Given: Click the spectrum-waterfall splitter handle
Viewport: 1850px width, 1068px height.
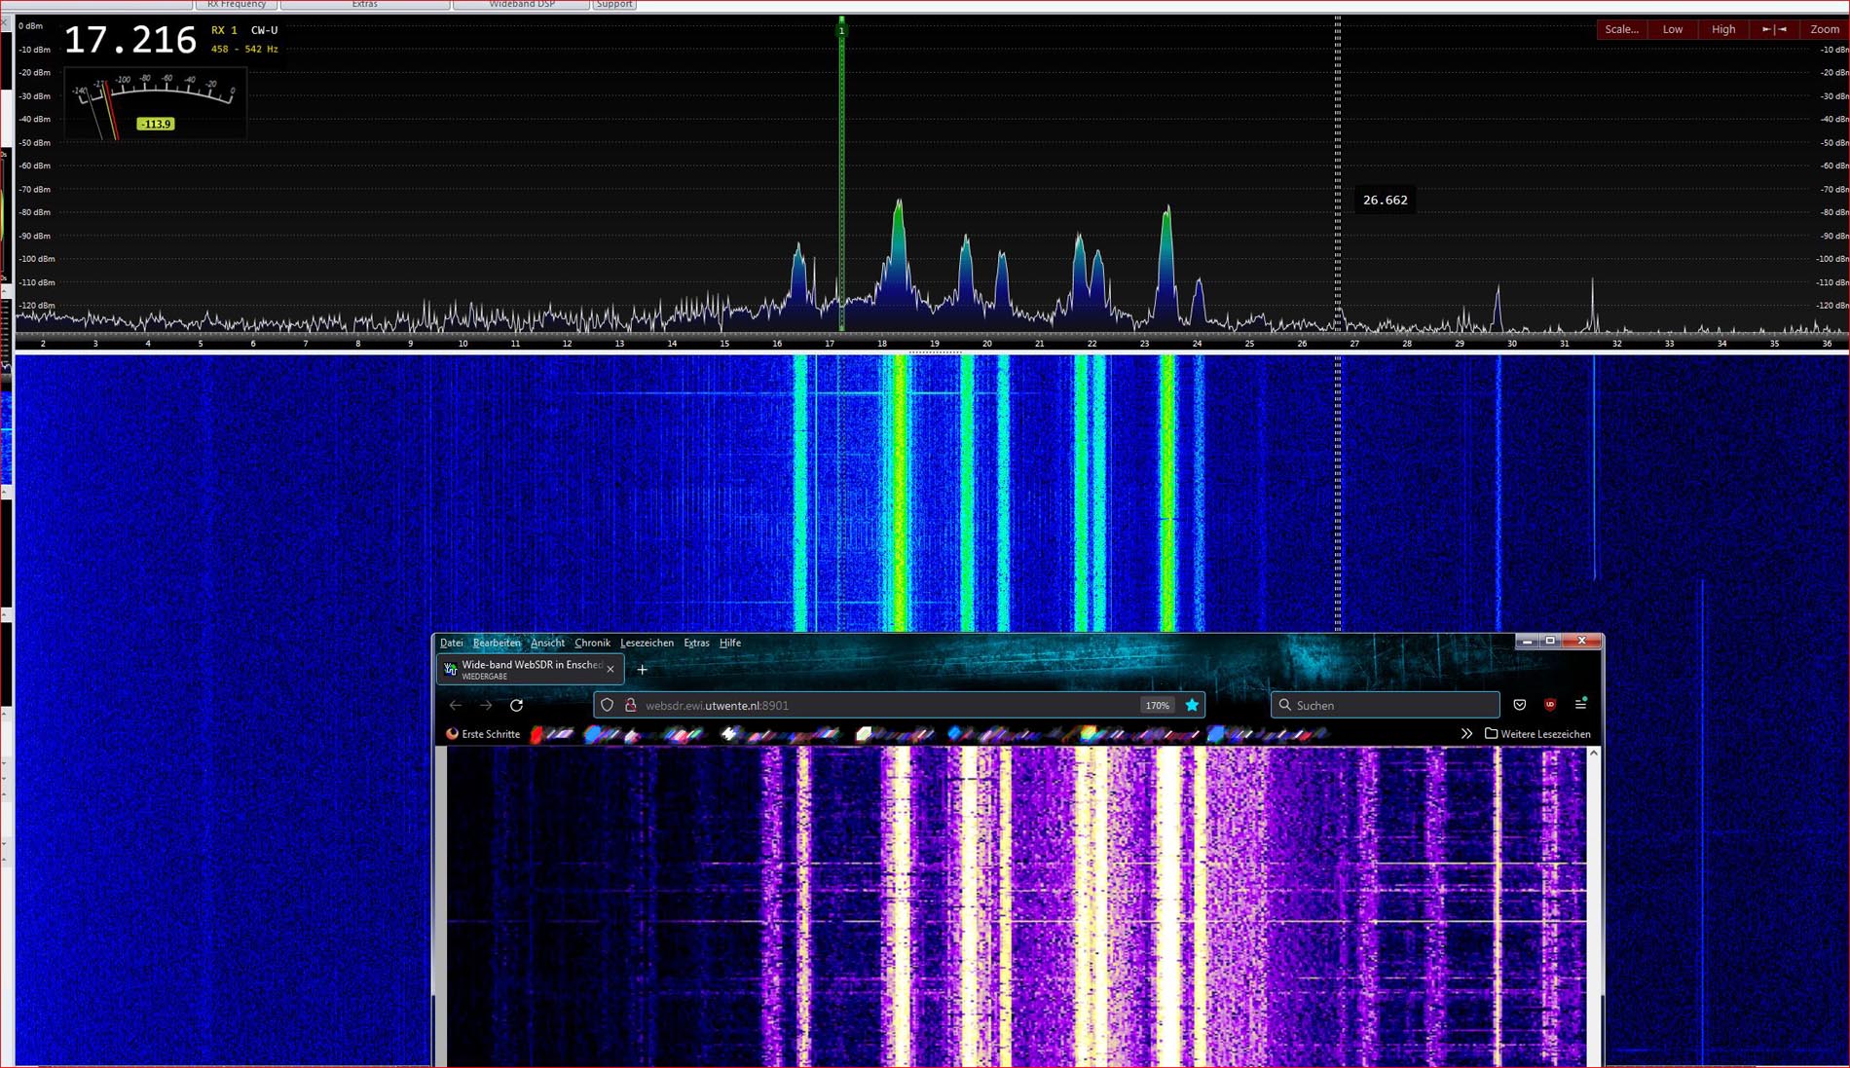Looking at the screenshot, I should [x=934, y=352].
